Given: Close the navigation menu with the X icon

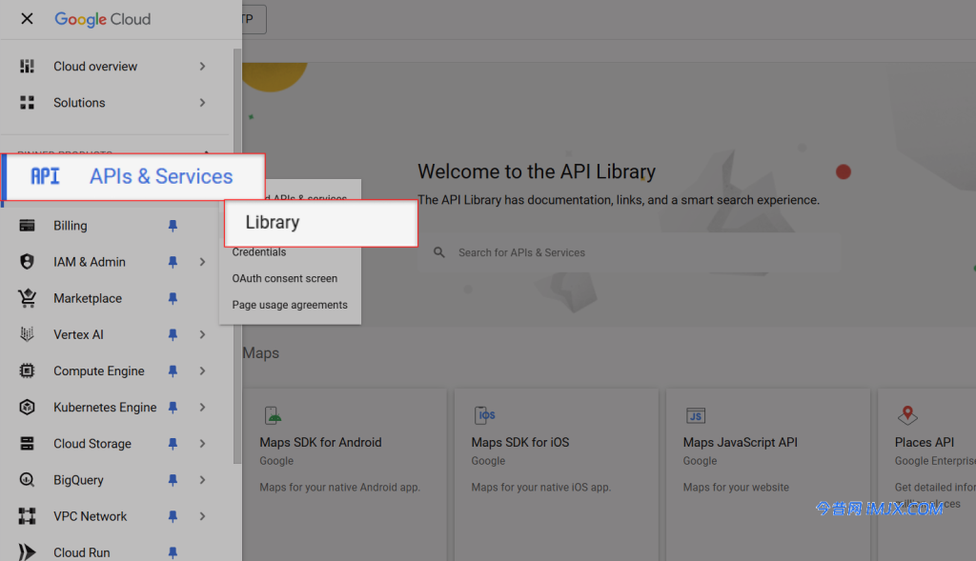Looking at the screenshot, I should pyautogui.click(x=27, y=19).
